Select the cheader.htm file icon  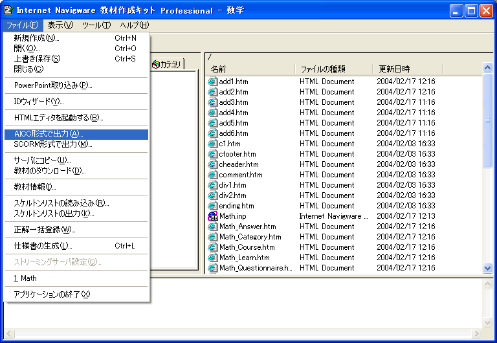click(212, 164)
